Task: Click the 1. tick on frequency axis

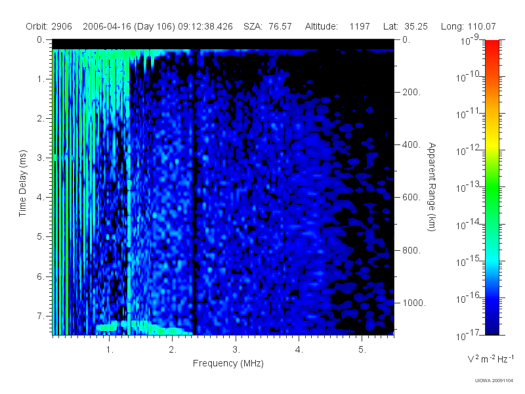Action: (110, 350)
